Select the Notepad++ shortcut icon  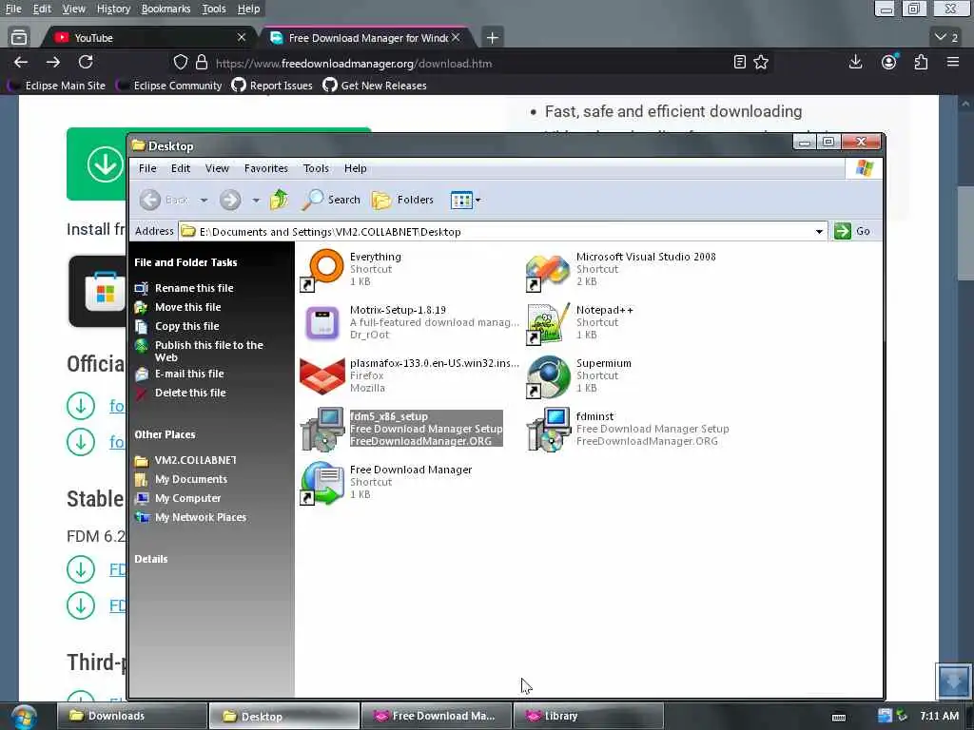pyautogui.click(x=547, y=323)
